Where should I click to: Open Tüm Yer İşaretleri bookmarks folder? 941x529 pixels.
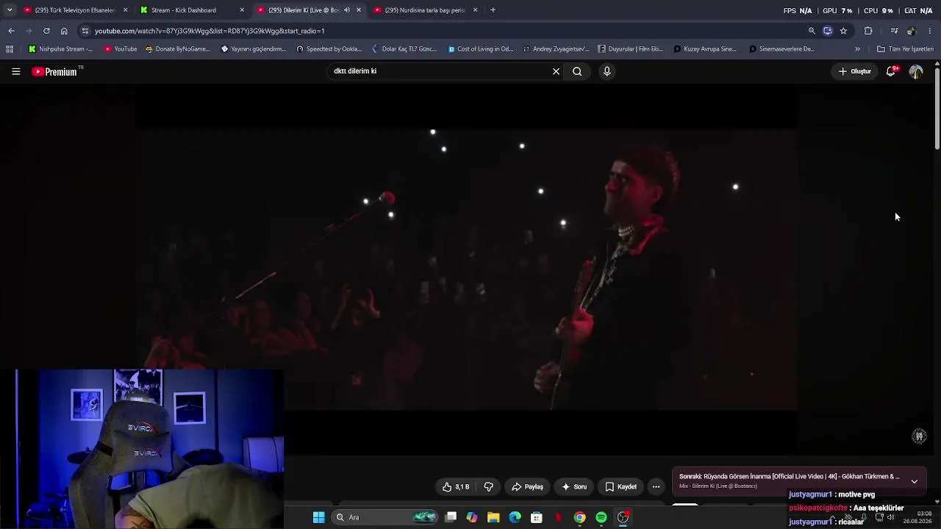905,49
